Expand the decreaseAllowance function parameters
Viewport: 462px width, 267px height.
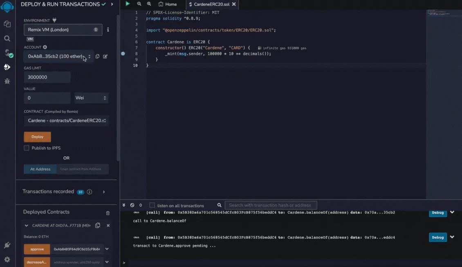pyautogui.click(x=107, y=262)
